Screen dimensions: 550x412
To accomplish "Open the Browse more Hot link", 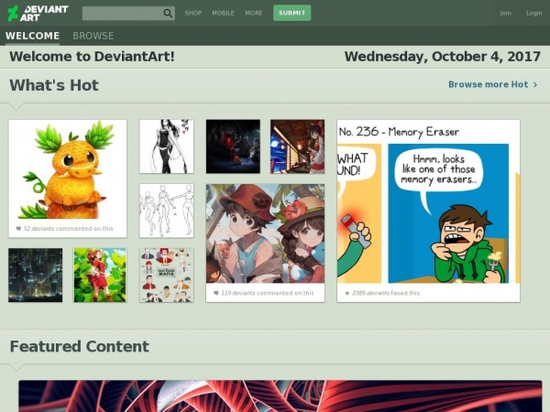I will (488, 84).
